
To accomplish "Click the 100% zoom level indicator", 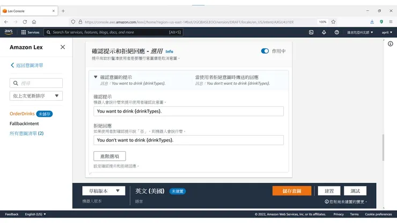I will click(322, 22).
